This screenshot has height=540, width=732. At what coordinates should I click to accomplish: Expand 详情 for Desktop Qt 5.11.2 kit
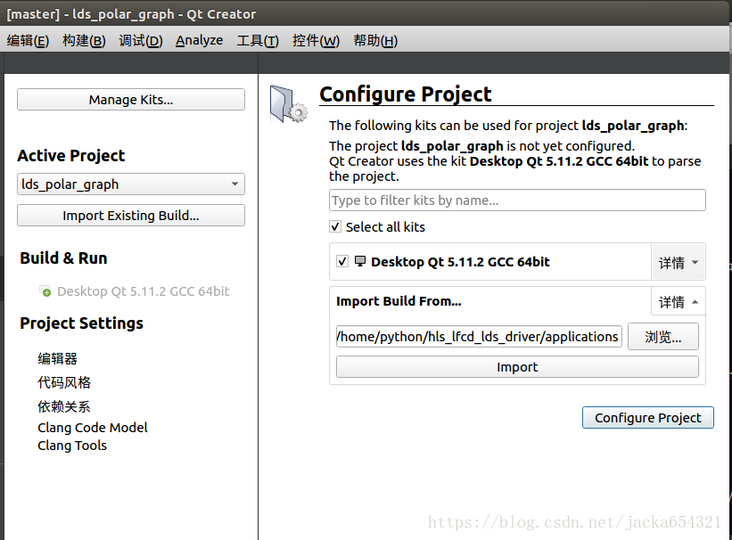(x=679, y=262)
